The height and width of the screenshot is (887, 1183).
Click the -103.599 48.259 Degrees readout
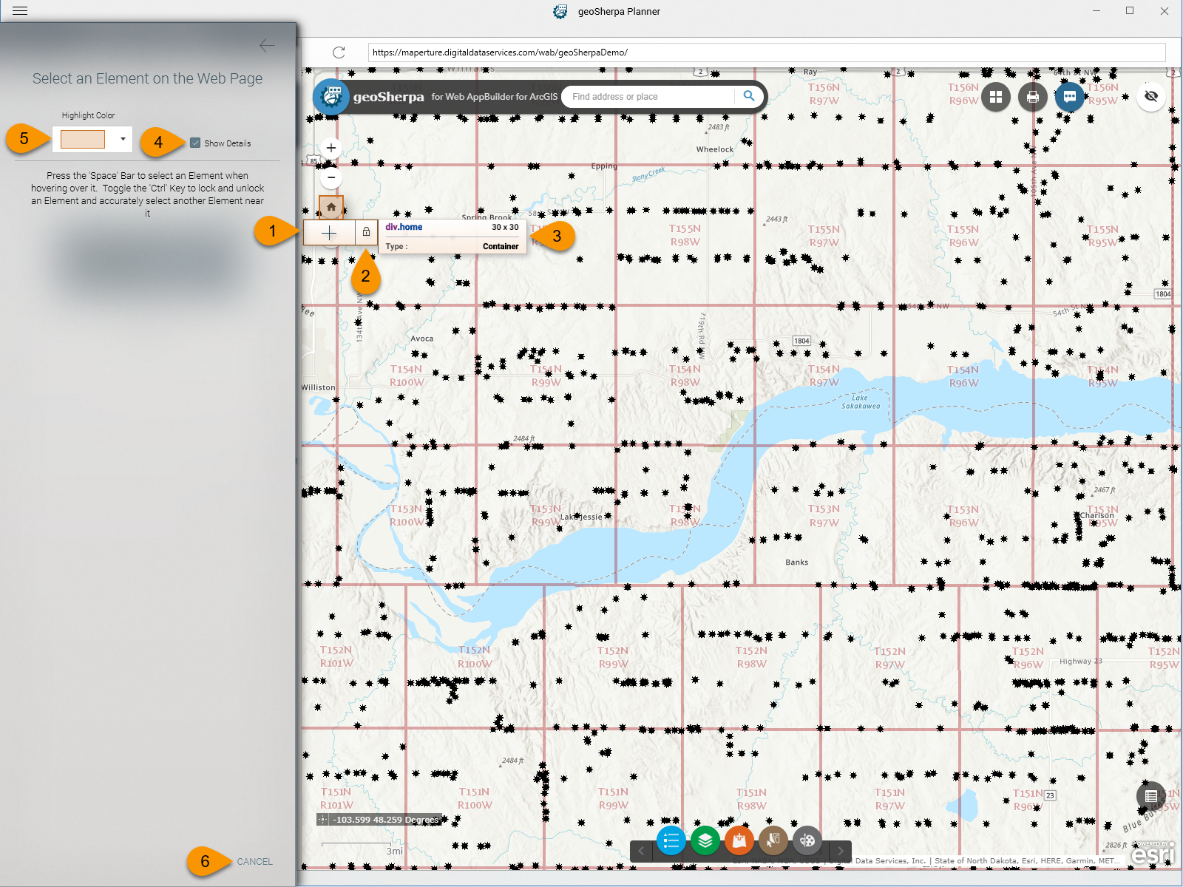386,820
